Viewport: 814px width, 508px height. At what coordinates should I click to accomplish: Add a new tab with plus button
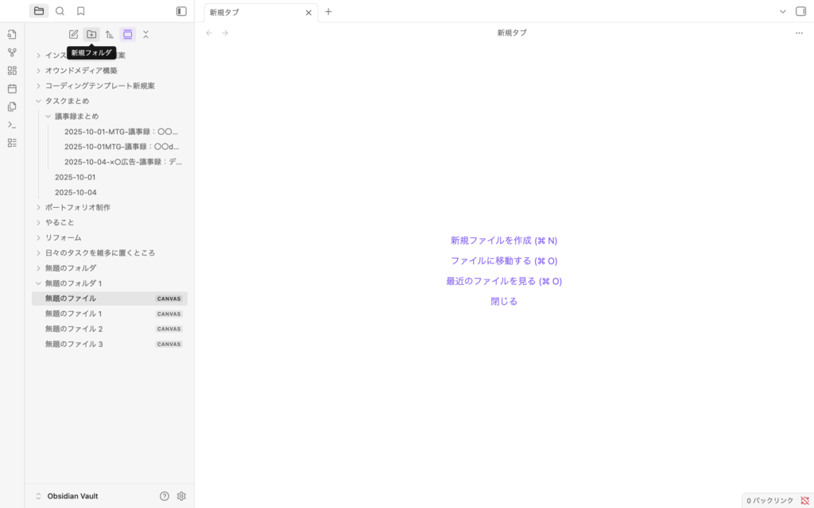pyautogui.click(x=328, y=12)
